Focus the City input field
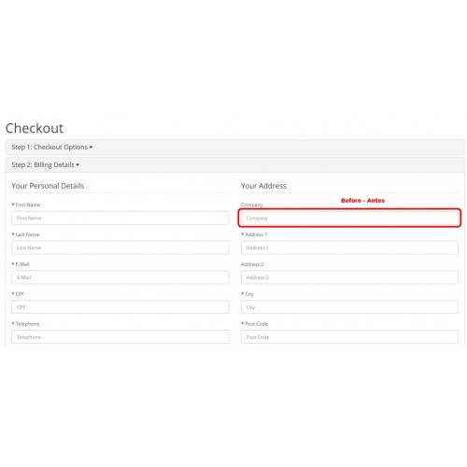467x467 pixels. pos(349,307)
